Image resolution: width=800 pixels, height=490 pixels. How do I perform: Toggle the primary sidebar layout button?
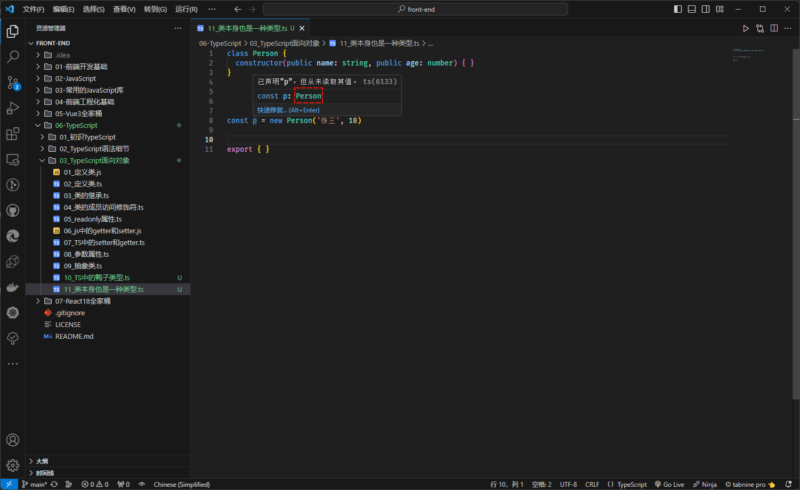pyautogui.click(x=678, y=9)
